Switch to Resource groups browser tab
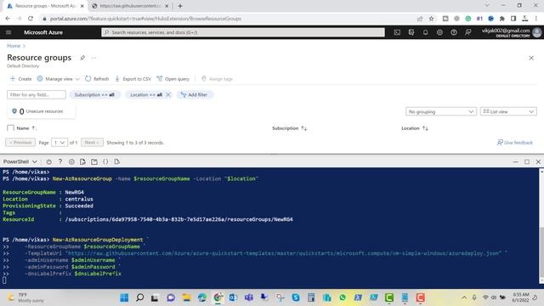This screenshot has height=306, width=544. (x=45, y=6)
